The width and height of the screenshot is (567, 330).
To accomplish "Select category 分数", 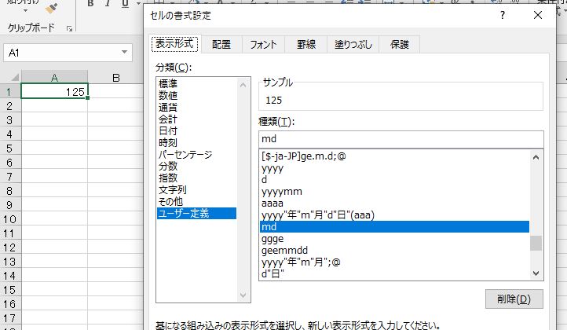I will (x=196, y=166).
